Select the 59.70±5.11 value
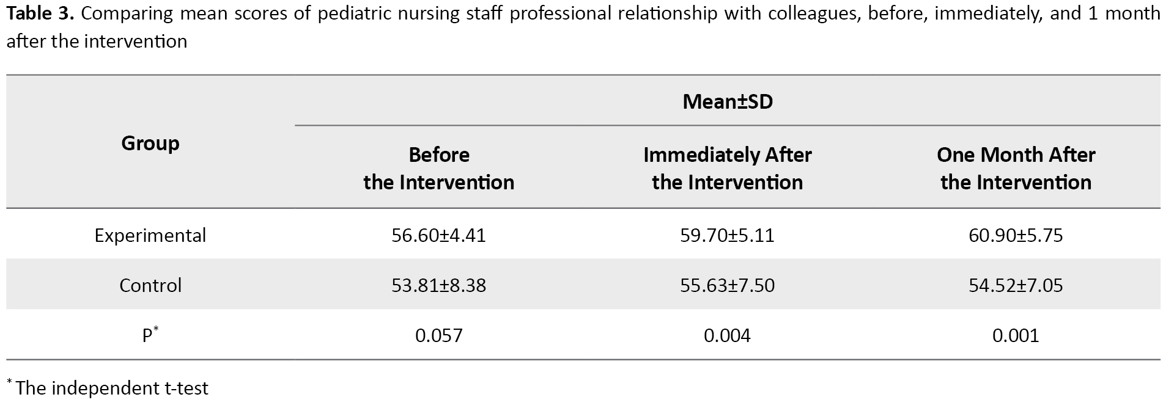 pos(727,235)
